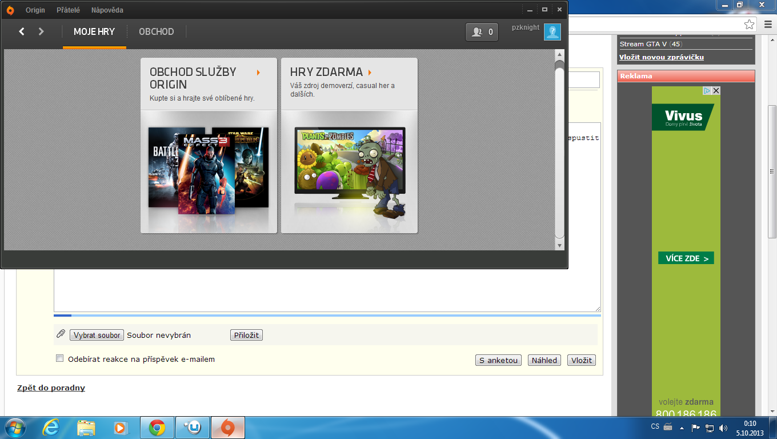The height and width of the screenshot is (439, 777).
Task: Open Google Chrome from the taskbar
Action: [x=157, y=428]
